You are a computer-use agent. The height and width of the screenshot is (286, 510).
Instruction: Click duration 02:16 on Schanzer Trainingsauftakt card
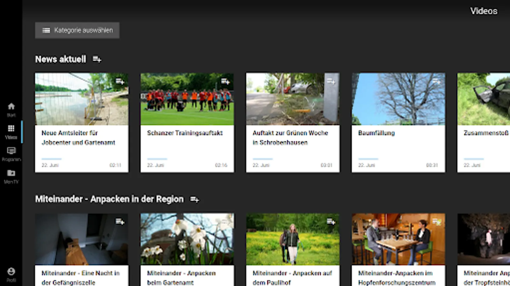click(221, 165)
